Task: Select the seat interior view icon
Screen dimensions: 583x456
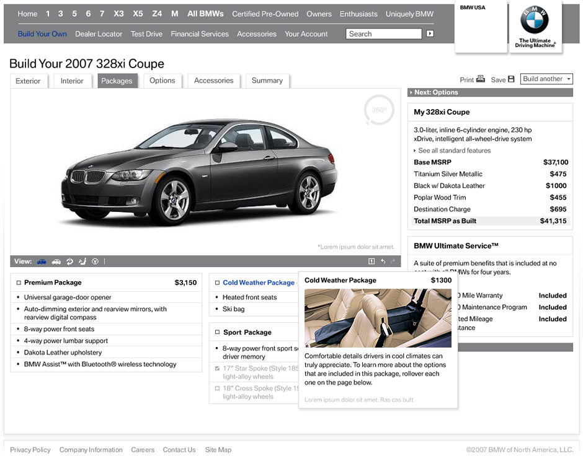Action: pyautogui.click(x=82, y=261)
